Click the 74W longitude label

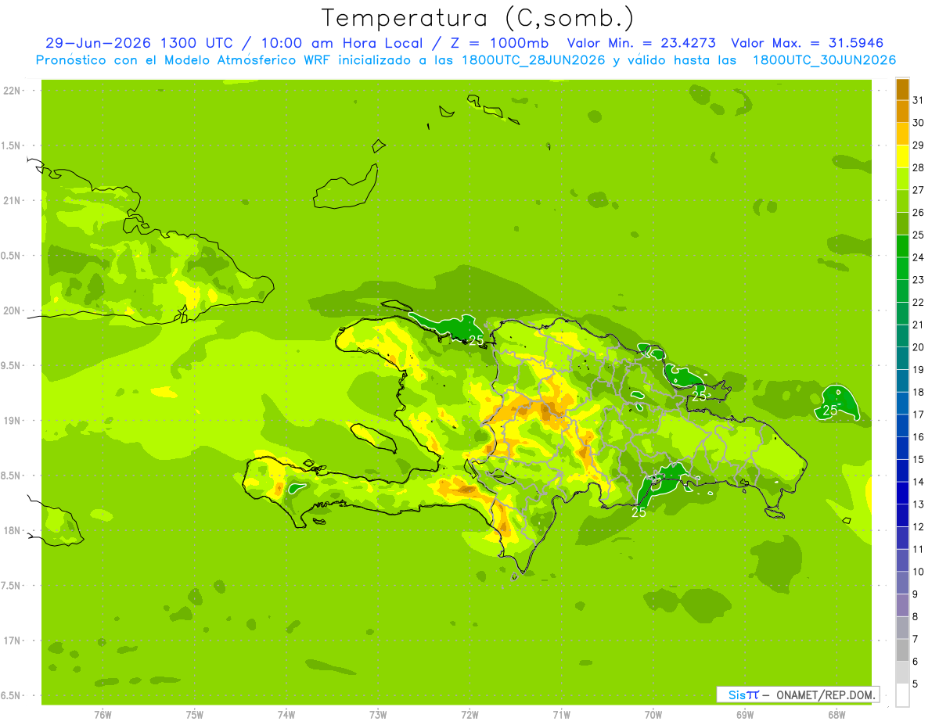click(x=286, y=715)
